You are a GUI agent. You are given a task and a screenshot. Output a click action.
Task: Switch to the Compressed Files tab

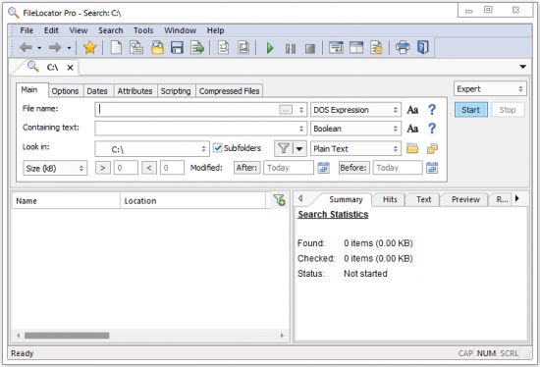pos(229,91)
